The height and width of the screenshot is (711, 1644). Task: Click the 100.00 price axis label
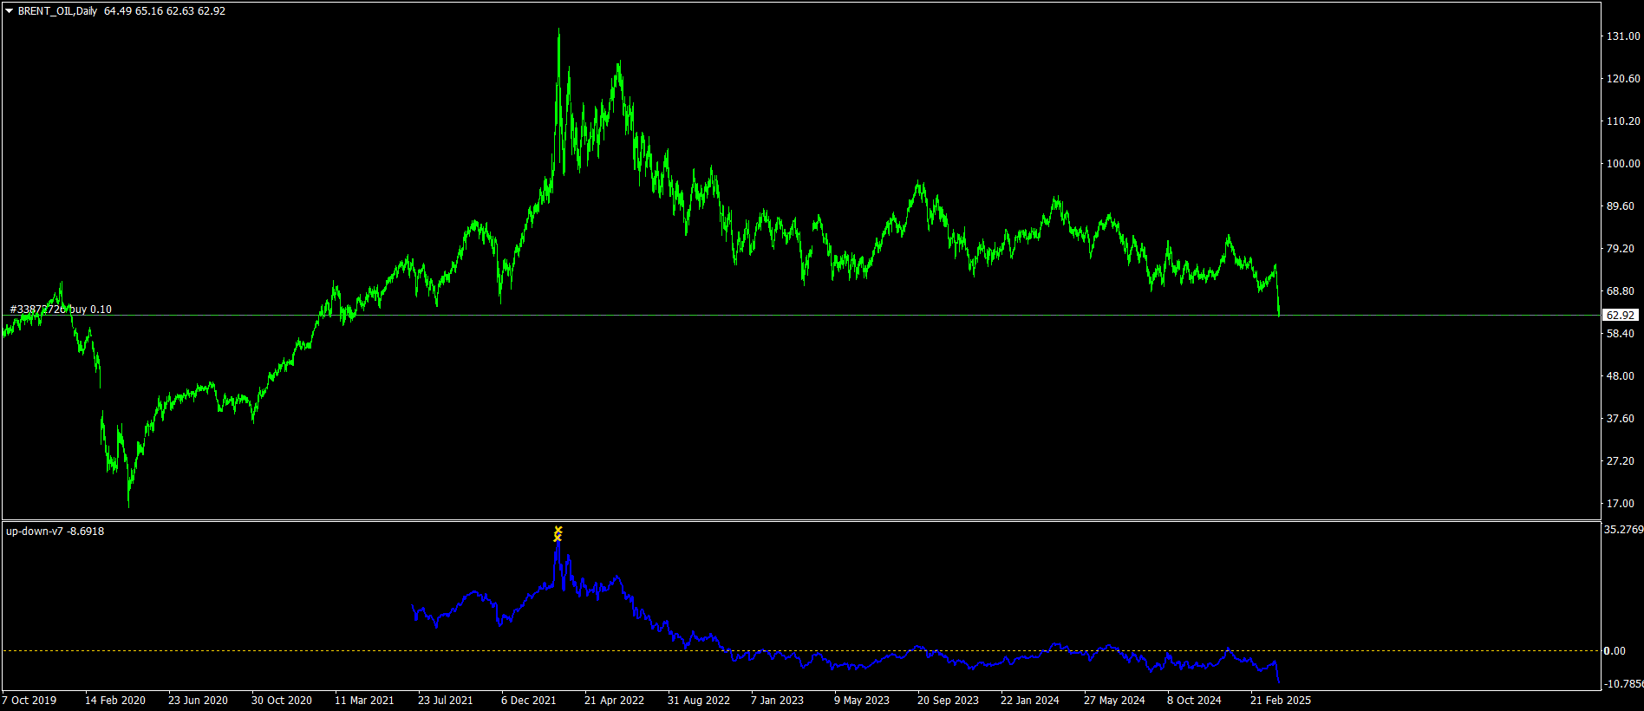click(x=1623, y=164)
